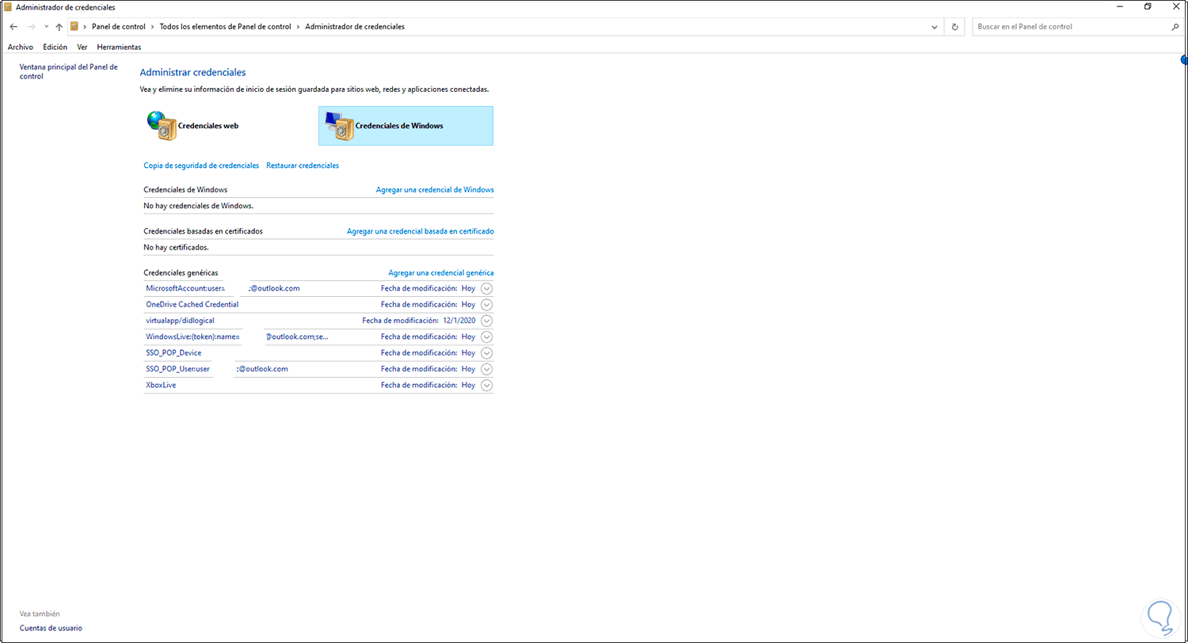The height and width of the screenshot is (643, 1188).
Task: Select Panel de control in breadcrumb
Action: click(119, 26)
